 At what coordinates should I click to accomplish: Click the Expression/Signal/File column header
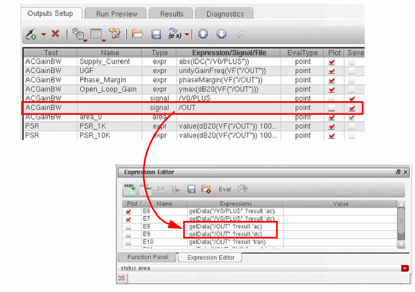point(229,52)
